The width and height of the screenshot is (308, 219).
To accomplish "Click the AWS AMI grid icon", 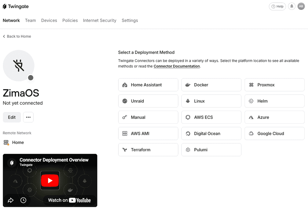I will (125, 133).
